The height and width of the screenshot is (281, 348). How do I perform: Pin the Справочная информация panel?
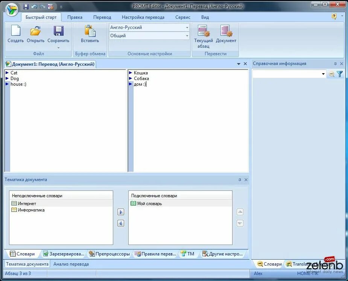(x=335, y=64)
